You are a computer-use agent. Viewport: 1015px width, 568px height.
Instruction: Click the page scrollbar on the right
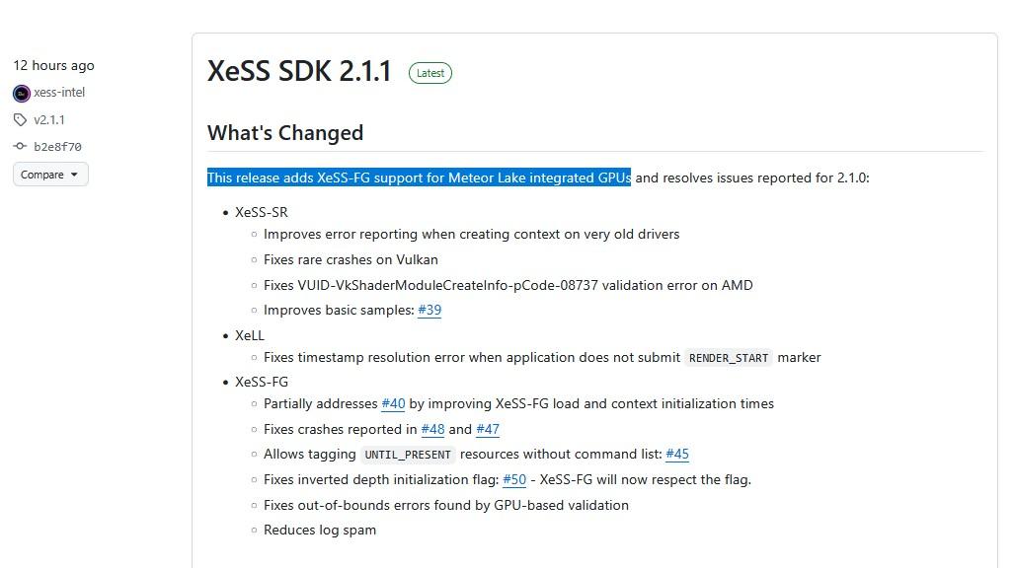1009,286
